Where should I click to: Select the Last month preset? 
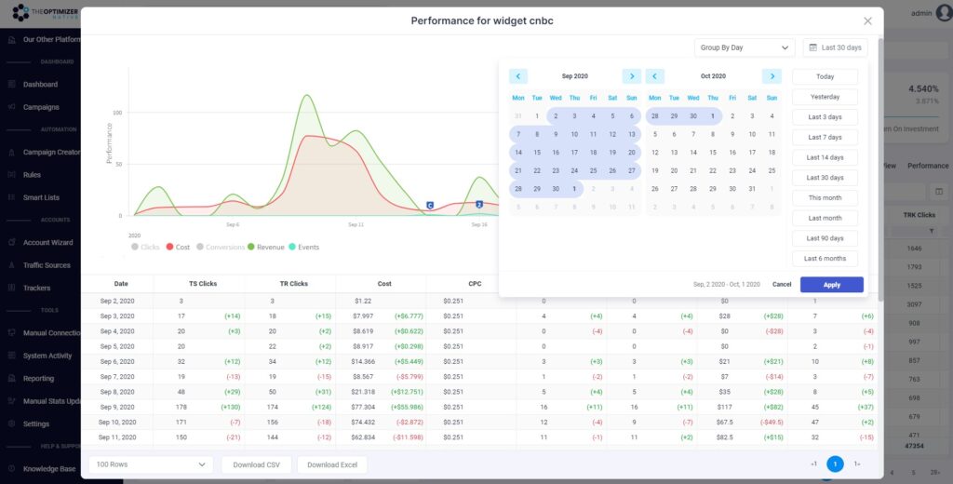click(825, 218)
